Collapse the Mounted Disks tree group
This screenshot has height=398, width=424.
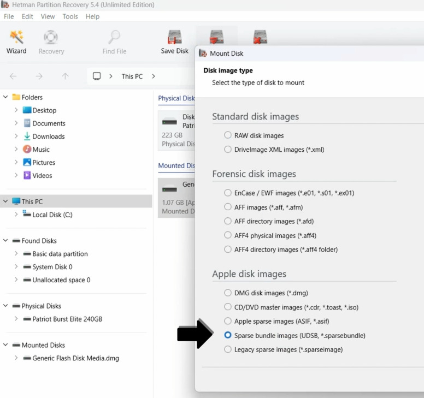pos(5,345)
